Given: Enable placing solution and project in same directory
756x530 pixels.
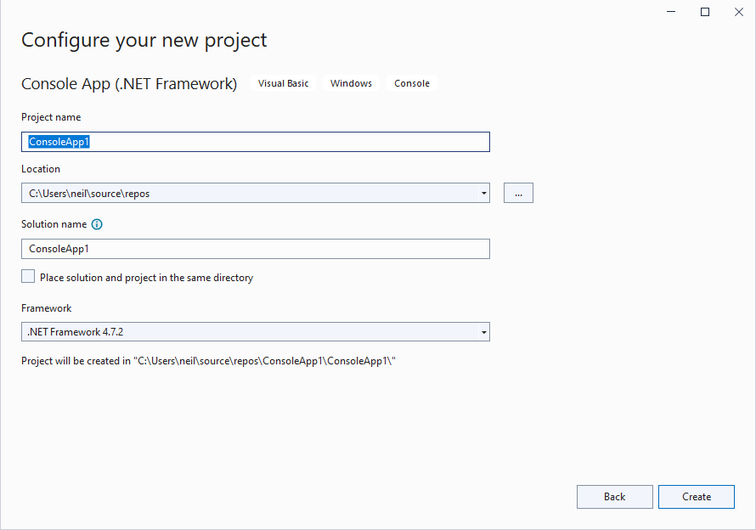Looking at the screenshot, I should coord(29,277).
